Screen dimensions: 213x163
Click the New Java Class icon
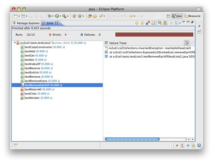click(x=80, y=16)
